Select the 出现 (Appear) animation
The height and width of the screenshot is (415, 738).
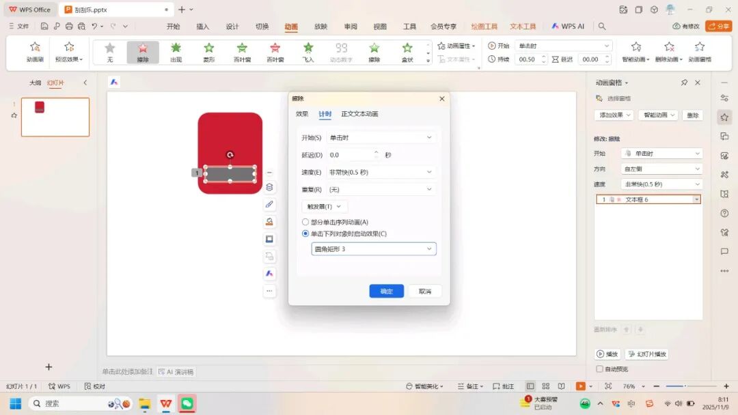(x=176, y=52)
